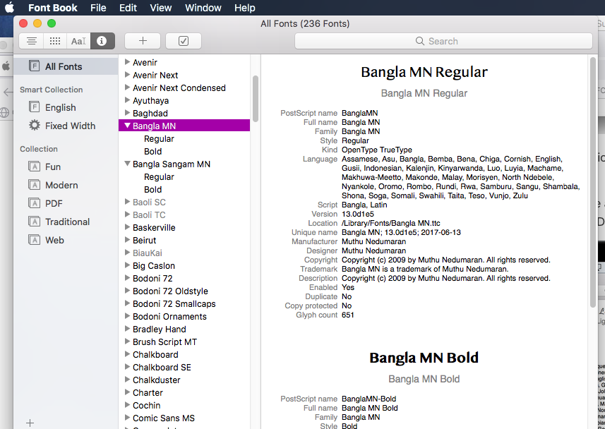
Task: Expand the Baghdad font family
Action: pyautogui.click(x=127, y=113)
